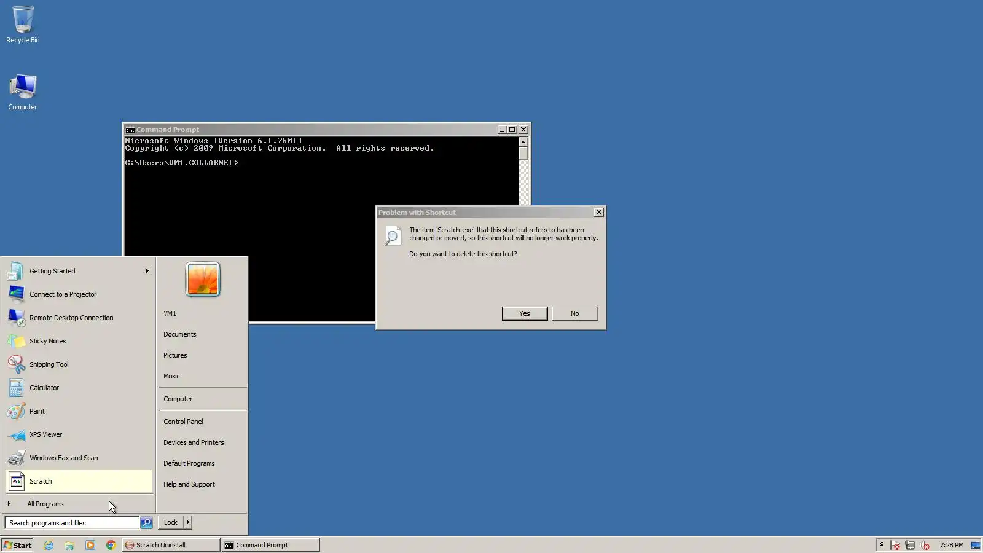This screenshot has height=553, width=983.
Task: Maximize the Command Prompt window
Action: [x=512, y=130]
